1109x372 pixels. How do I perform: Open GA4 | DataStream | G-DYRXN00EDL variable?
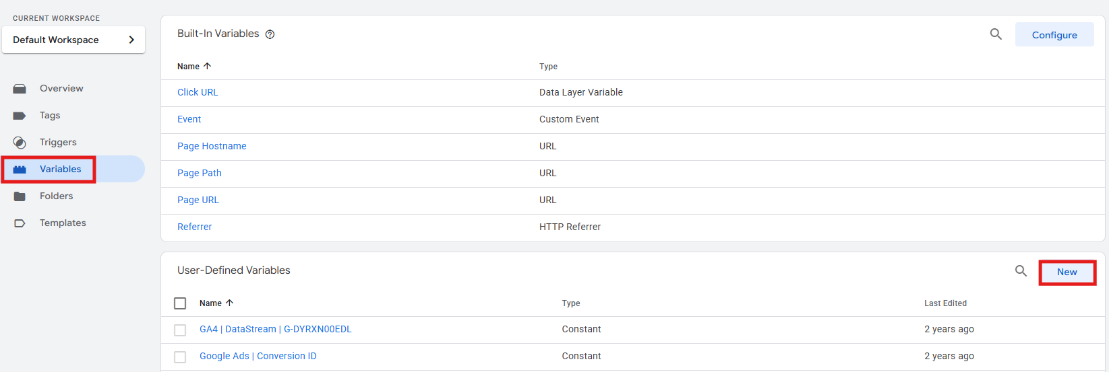pyautogui.click(x=275, y=329)
